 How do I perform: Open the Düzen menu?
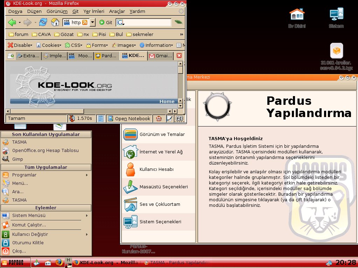(x=34, y=12)
